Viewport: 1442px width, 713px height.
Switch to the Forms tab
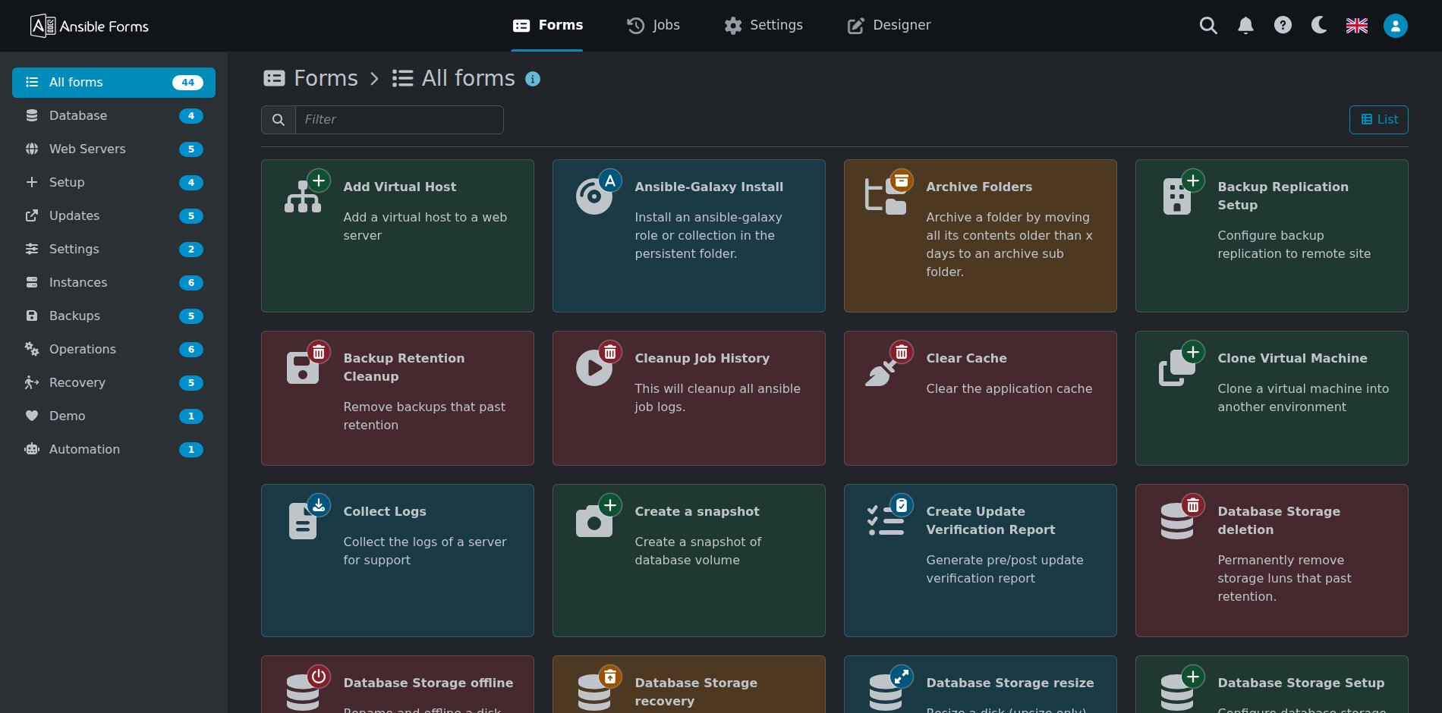[x=547, y=26]
